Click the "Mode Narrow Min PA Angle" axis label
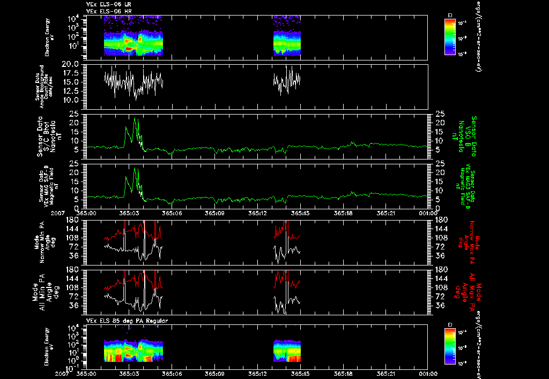549x379 pixels. [x=44, y=242]
